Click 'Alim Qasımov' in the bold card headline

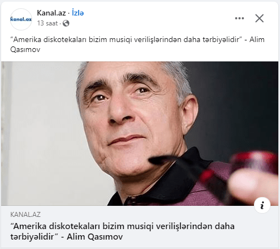(x=95, y=237)
